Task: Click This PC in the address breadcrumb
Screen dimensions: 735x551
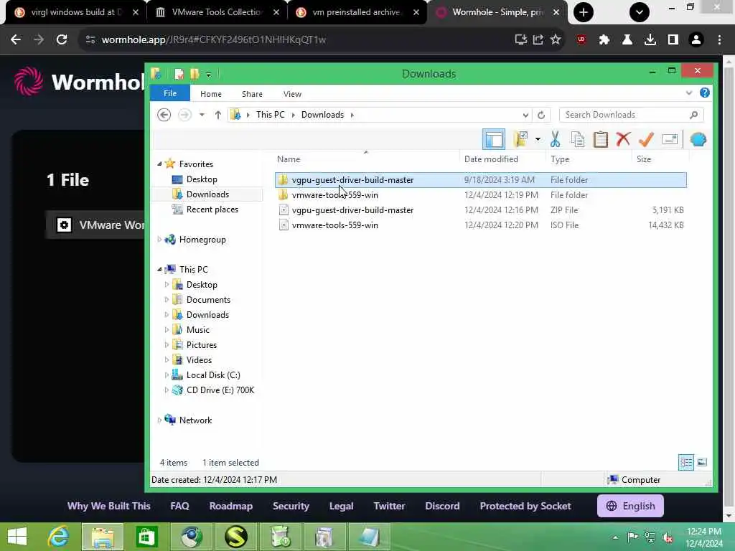Action: click(x=271, y=115)
